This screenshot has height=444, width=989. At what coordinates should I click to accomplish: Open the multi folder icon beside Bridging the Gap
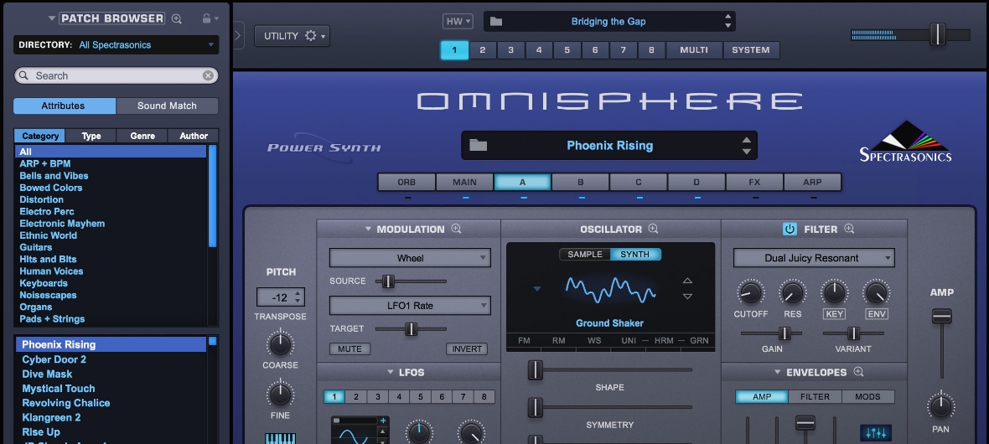point(496,22)
